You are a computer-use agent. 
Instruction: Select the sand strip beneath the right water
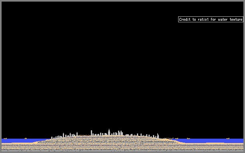[x=214, y=143]
